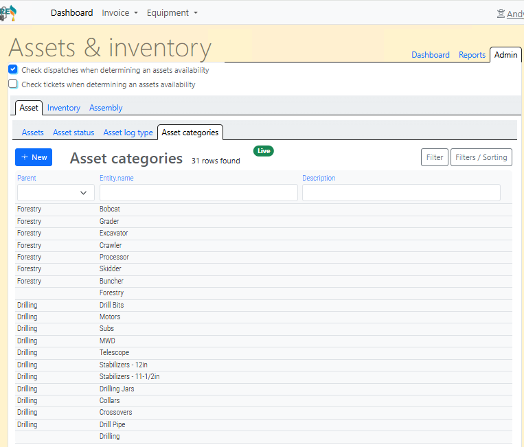Click the user profile icon beside Andy
This screenshot has height=447, width=524.
[501, 13]
